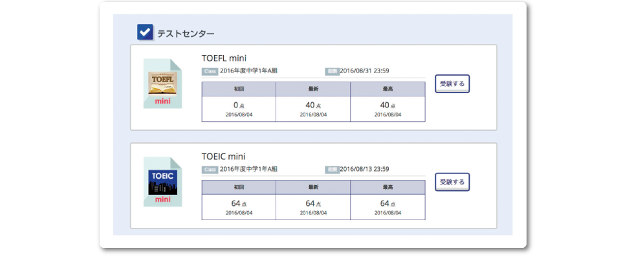
Task: Click the 40点 highest score for TOEFL
Action: (387, 106)
